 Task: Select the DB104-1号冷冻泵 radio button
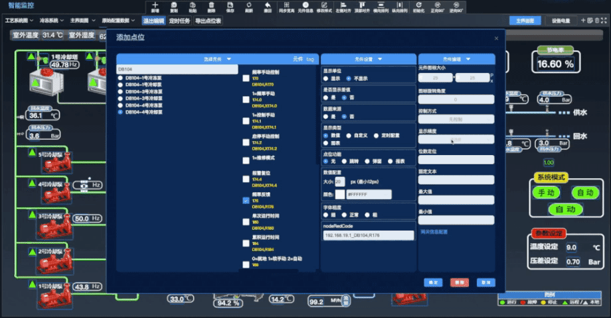(x=120, y=78)
